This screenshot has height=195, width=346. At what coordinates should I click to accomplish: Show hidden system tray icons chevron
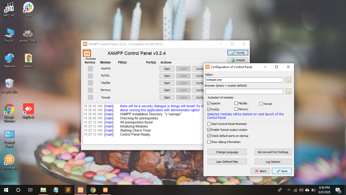289,190
